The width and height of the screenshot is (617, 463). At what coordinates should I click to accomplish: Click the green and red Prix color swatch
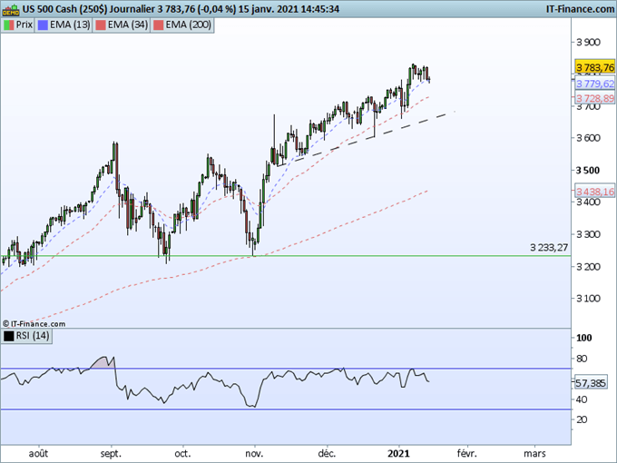9,25
